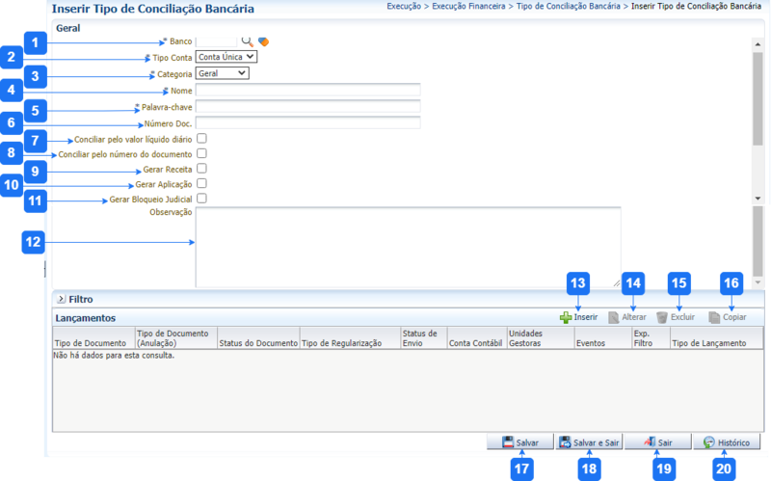Image resolution: width=771 pixels, height=481 pixels.
Task: Click the magnifier search icon beside Banco
Action: click(248, 41)
